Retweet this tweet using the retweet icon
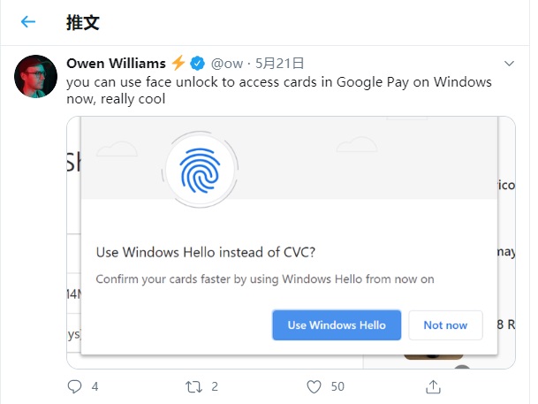Image resolution: width=538 pixels, height=404 pixels. tap(193, 386)
